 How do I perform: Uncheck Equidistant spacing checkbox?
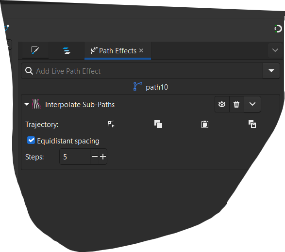click(31, 140)
